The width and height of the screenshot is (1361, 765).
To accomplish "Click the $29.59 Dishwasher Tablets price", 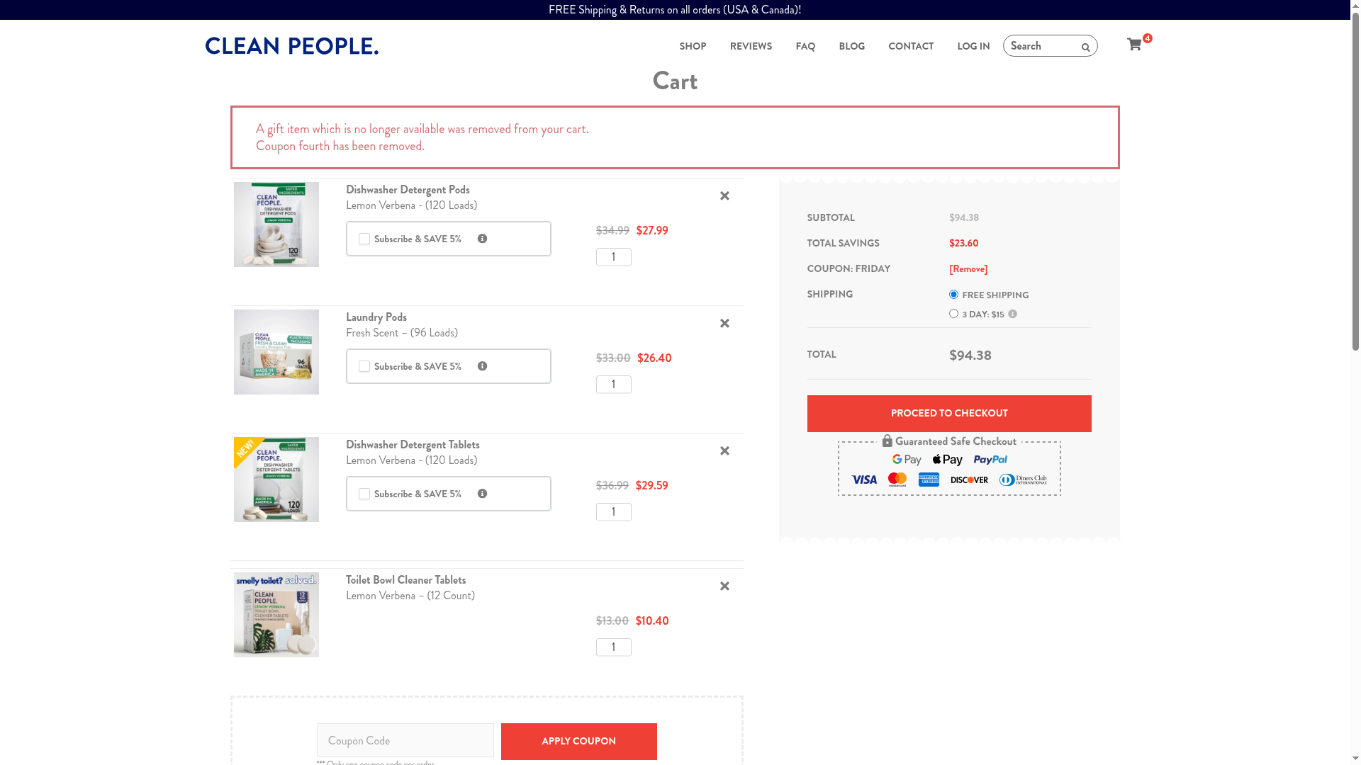I will point(651,485).
